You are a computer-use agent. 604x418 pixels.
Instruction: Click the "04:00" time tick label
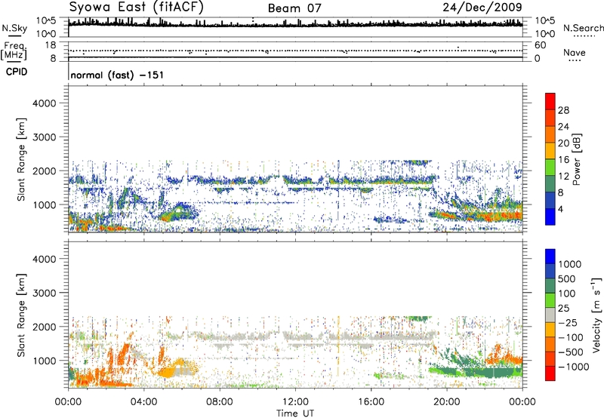(x=143, y=402)
